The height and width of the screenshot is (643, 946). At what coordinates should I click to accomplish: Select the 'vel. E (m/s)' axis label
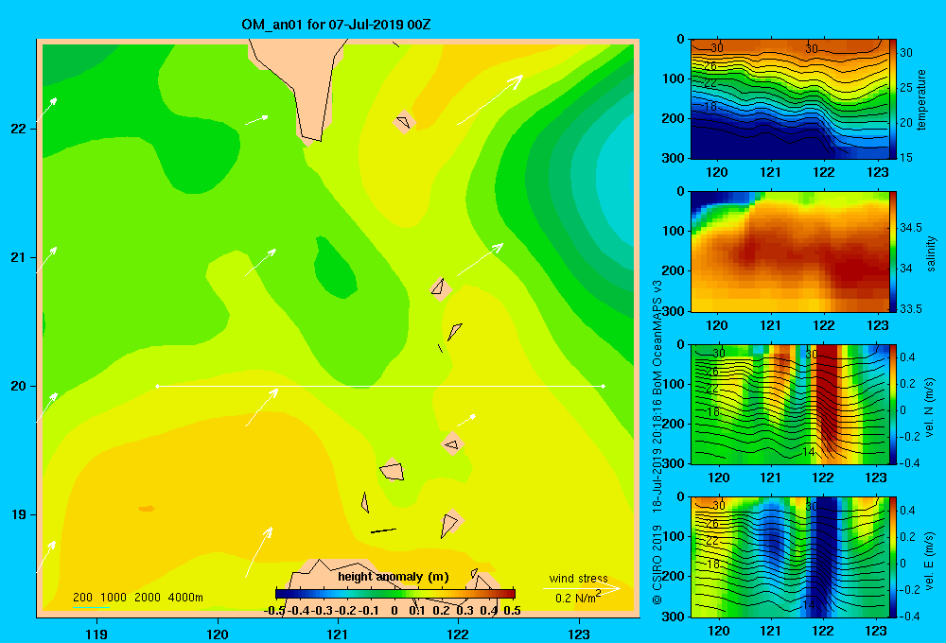tap(930, 561)
